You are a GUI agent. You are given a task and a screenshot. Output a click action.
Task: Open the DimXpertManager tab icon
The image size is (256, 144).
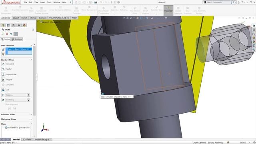pyautogui.click(x=19, y=25)
